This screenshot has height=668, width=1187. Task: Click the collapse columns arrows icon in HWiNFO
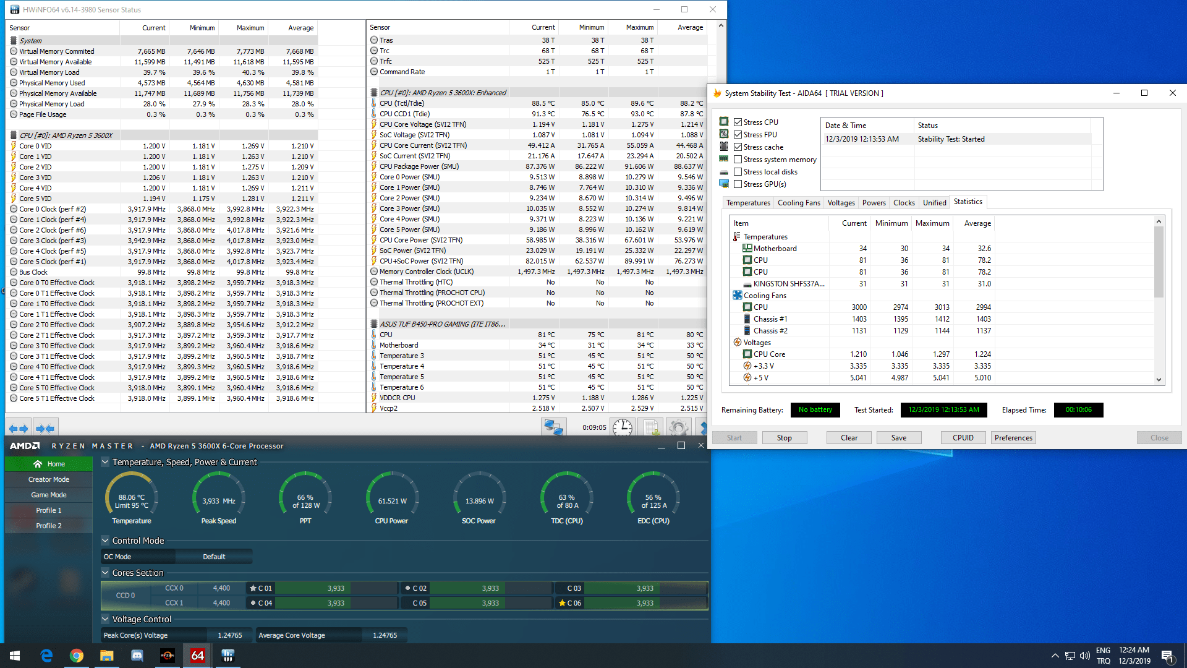coord(45,428)
